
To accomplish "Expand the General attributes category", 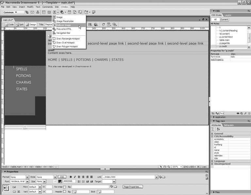I will coord(212,134).
